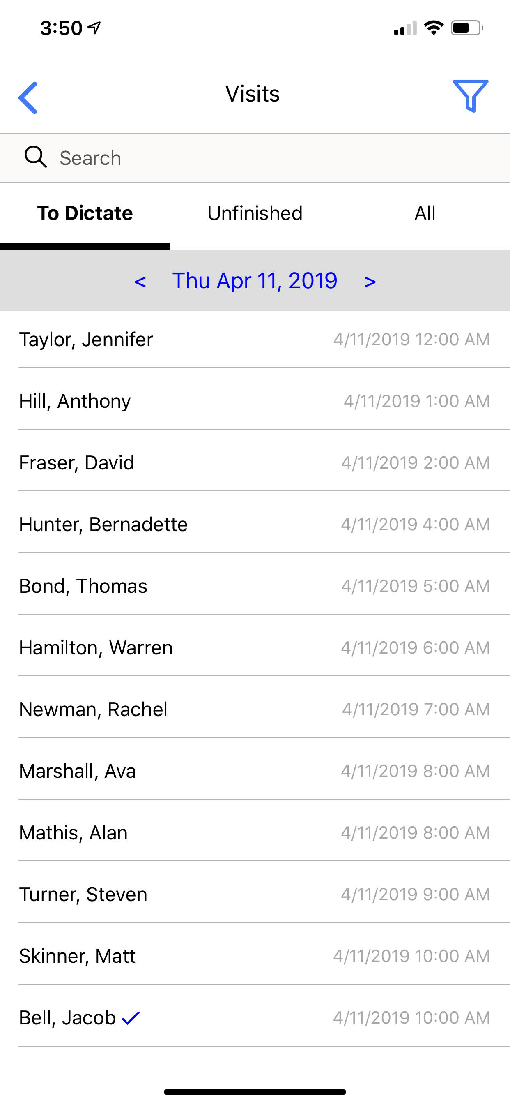Open Turner, Steven's 9:00 AM visit
510x1105 pixels.
[255, 895]
